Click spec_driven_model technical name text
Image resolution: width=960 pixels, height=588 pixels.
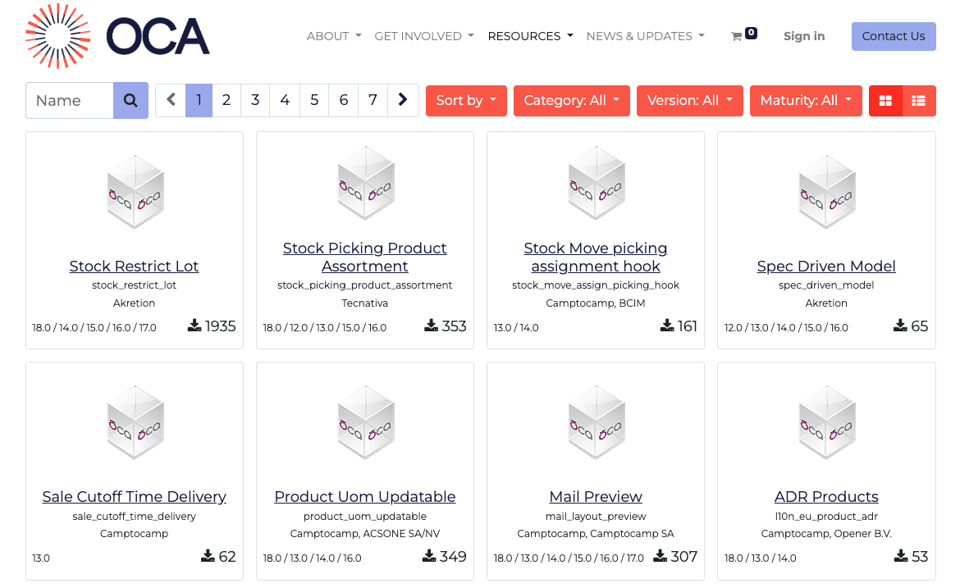pos(826,285)
